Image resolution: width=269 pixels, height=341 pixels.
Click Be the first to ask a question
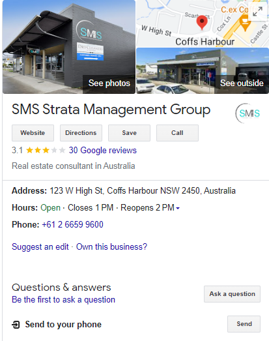(63, 300)
